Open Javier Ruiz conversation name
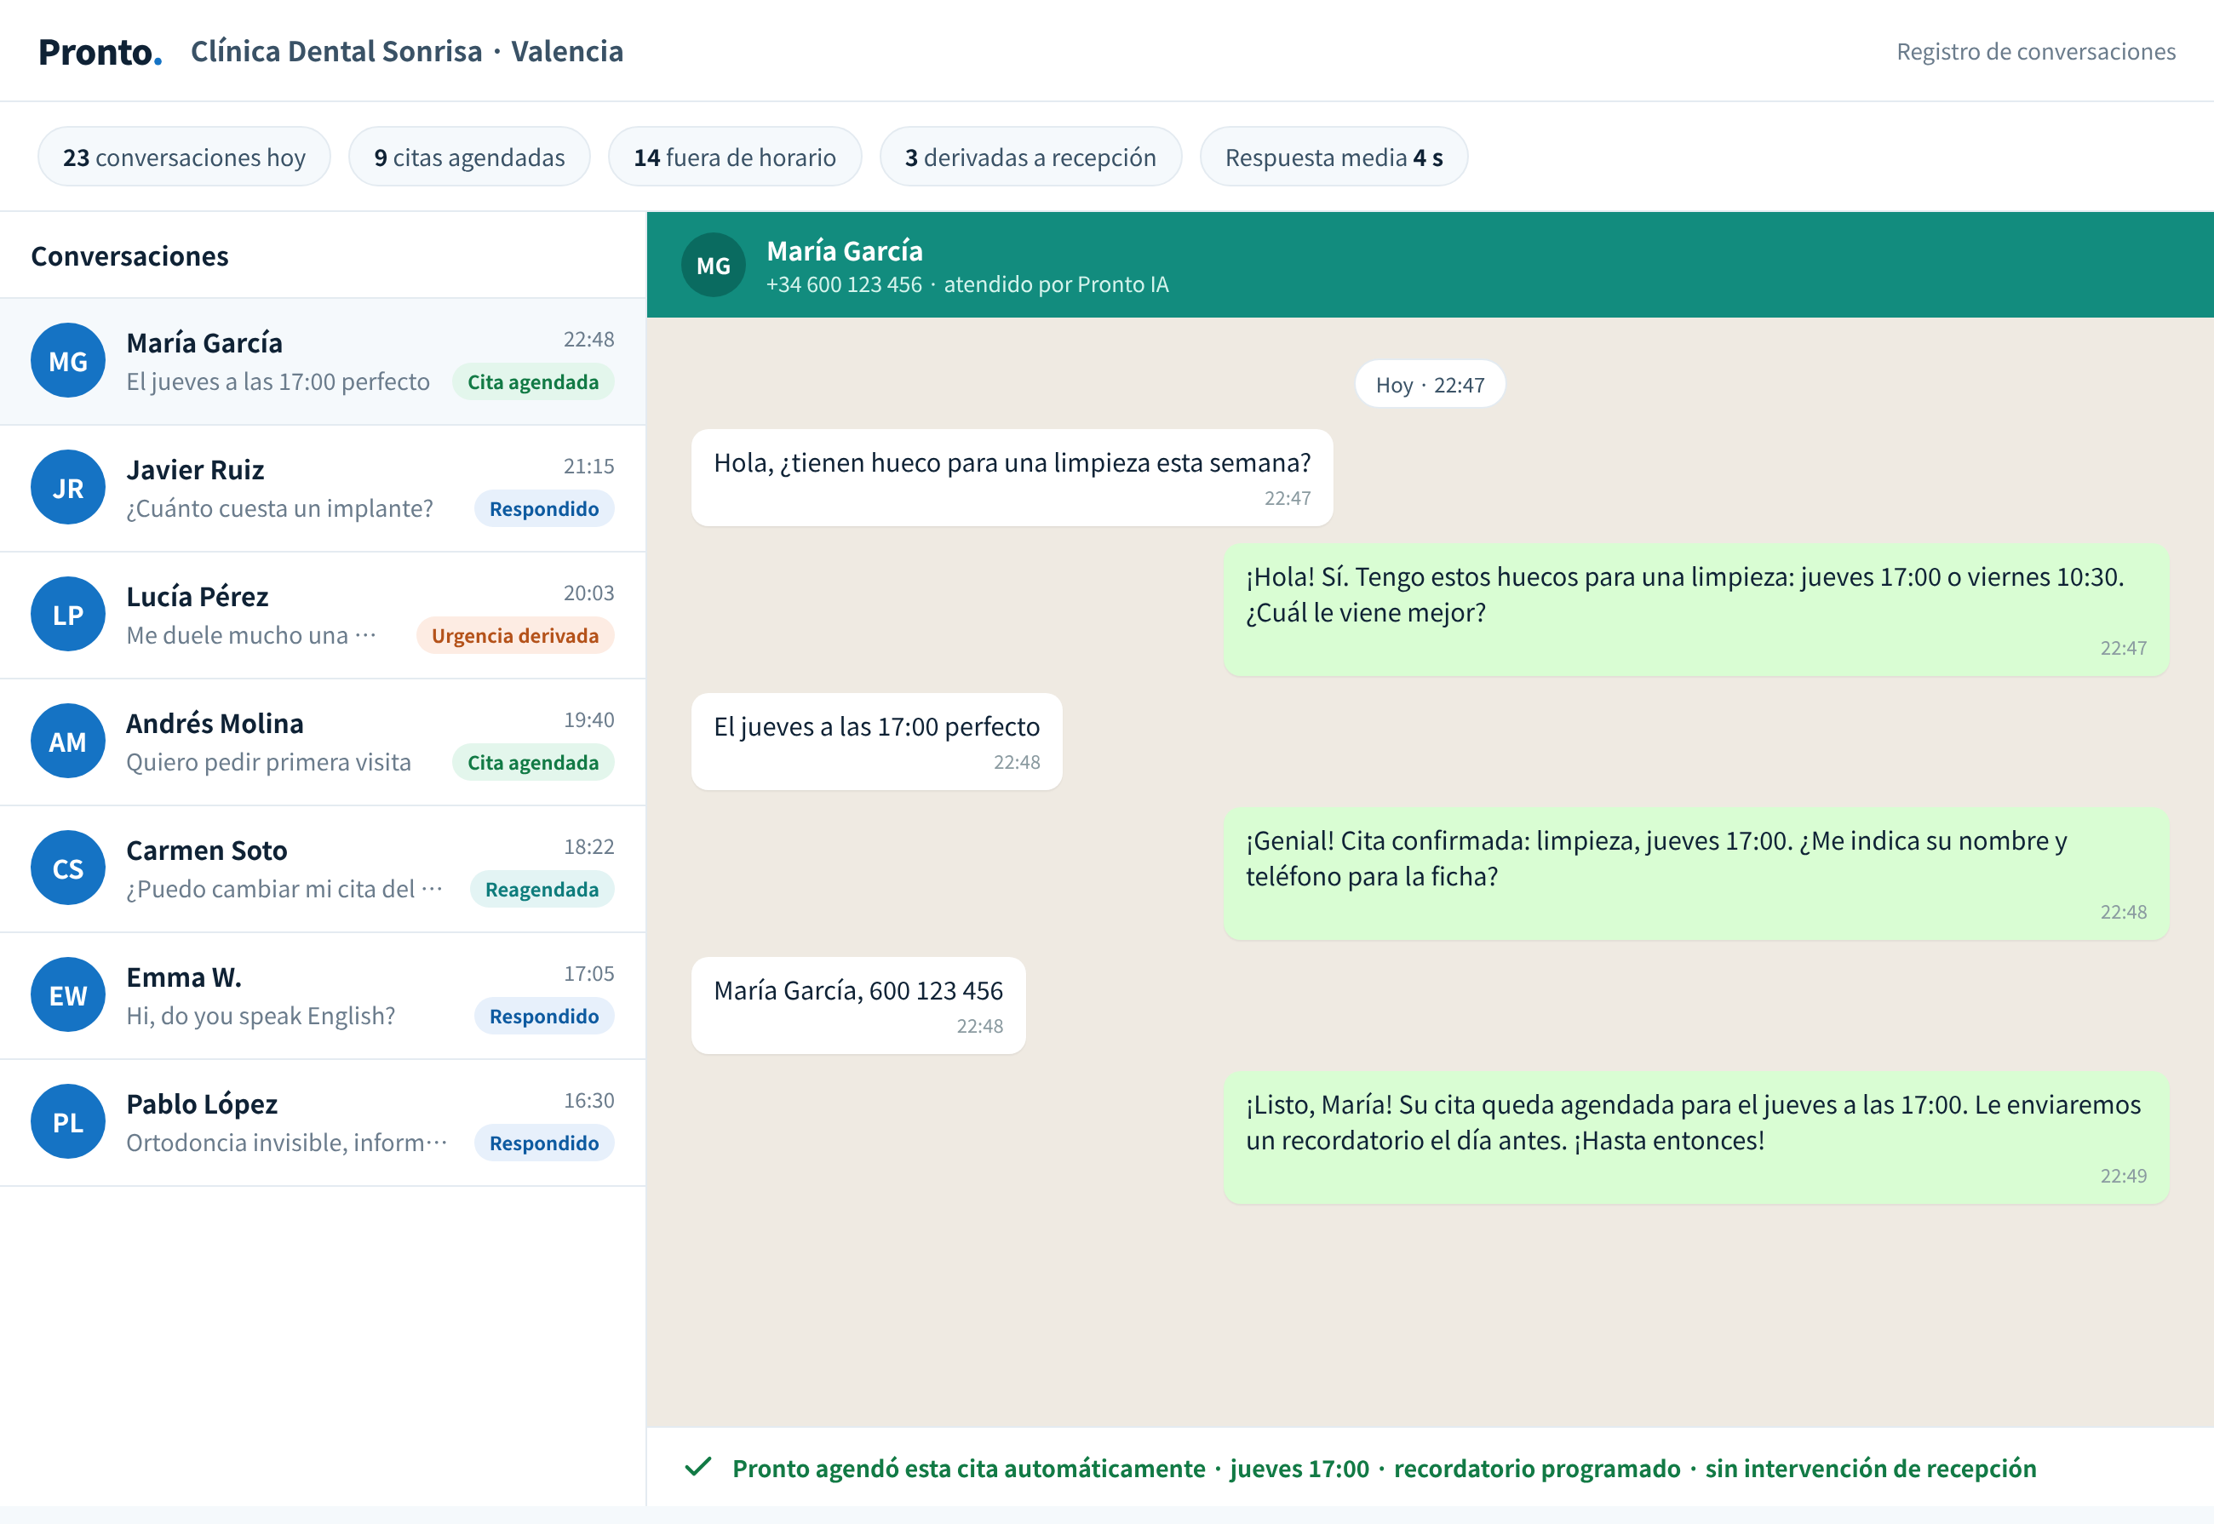Viewport: 2214px width, 1524px height. coord(195,470)
